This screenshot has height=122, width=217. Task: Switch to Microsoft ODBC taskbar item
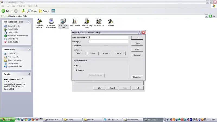(x=153, y=120)
